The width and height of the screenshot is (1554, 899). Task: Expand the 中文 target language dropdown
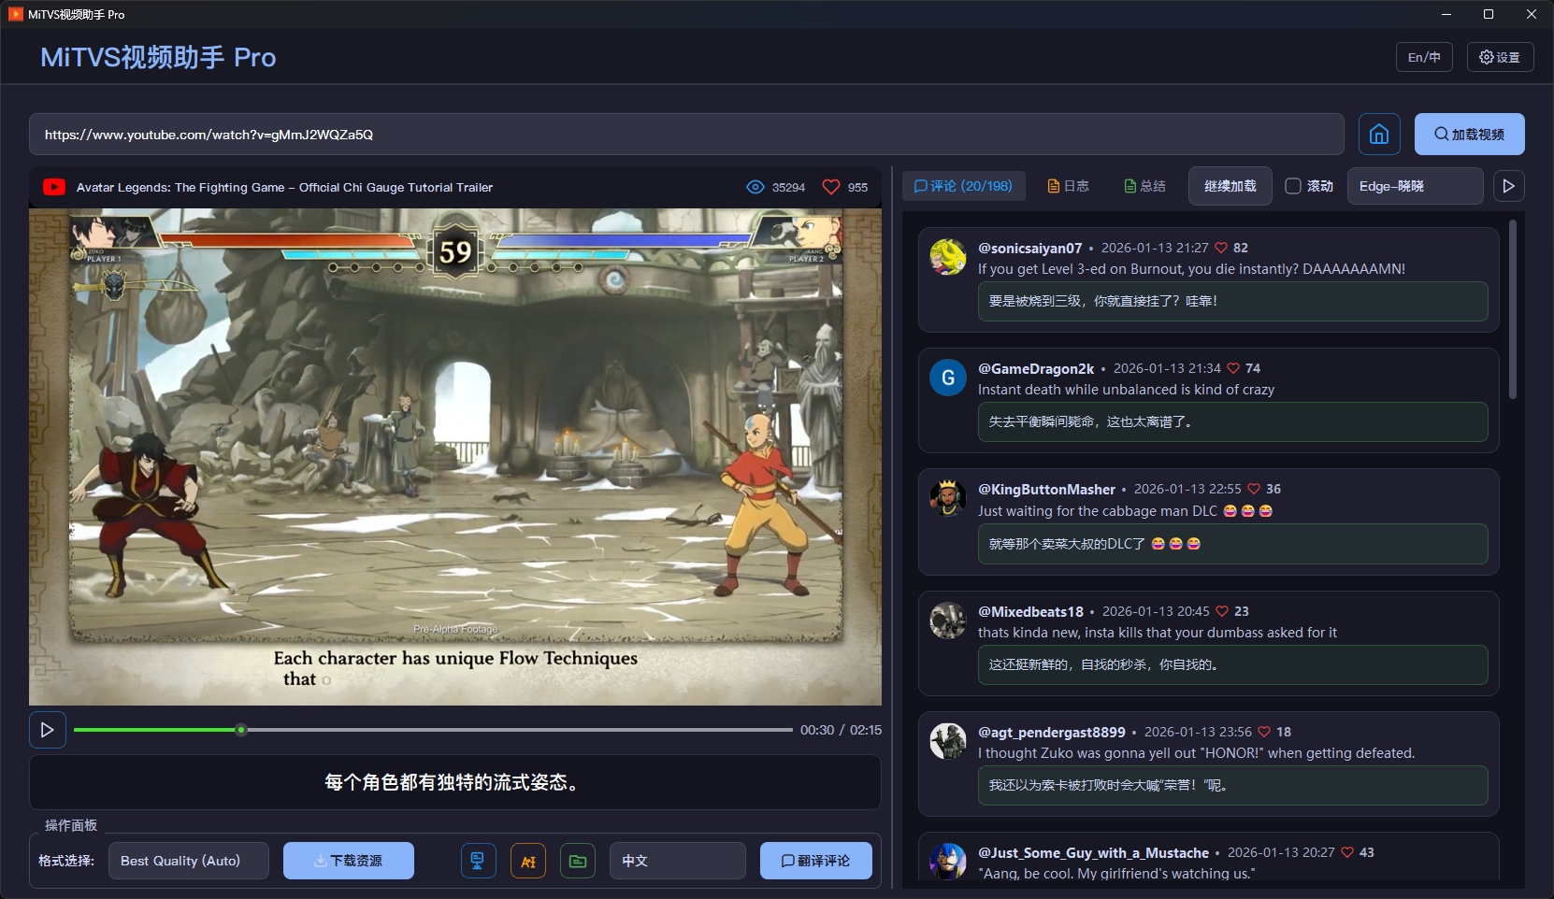pyautogui.click(x=677, y=861)
